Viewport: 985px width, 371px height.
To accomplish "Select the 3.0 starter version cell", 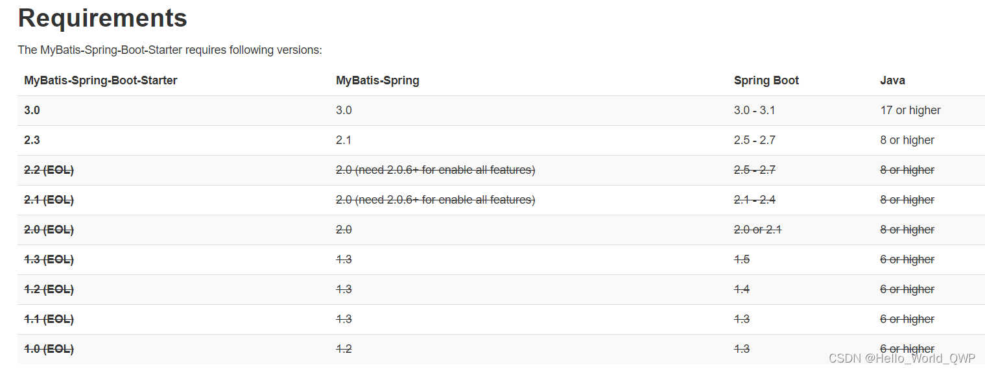I will (x=32, y=110).
